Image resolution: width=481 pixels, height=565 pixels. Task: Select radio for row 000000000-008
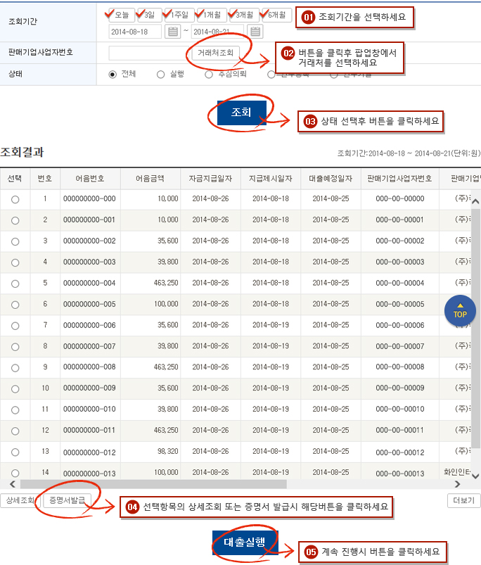[x=15, y=368]
